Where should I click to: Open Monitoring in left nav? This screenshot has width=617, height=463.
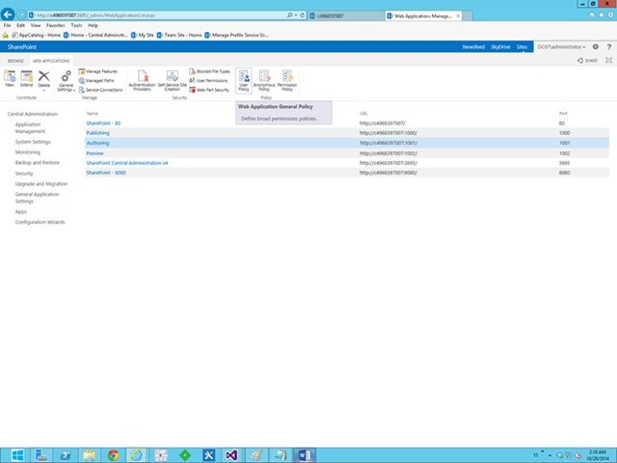[x=28, y=152]
